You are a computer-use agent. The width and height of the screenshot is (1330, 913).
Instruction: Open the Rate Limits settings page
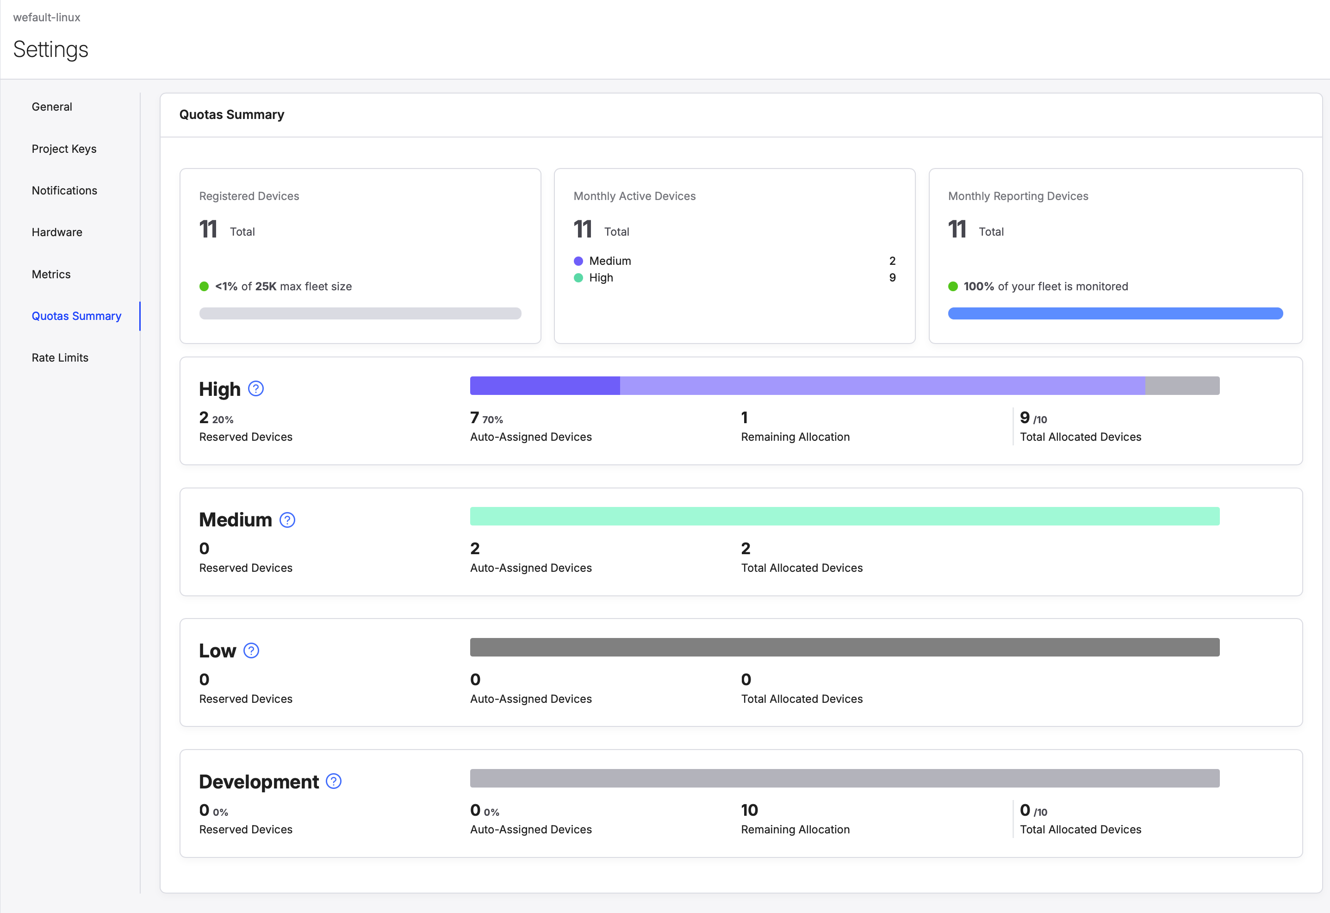(60, 358)
